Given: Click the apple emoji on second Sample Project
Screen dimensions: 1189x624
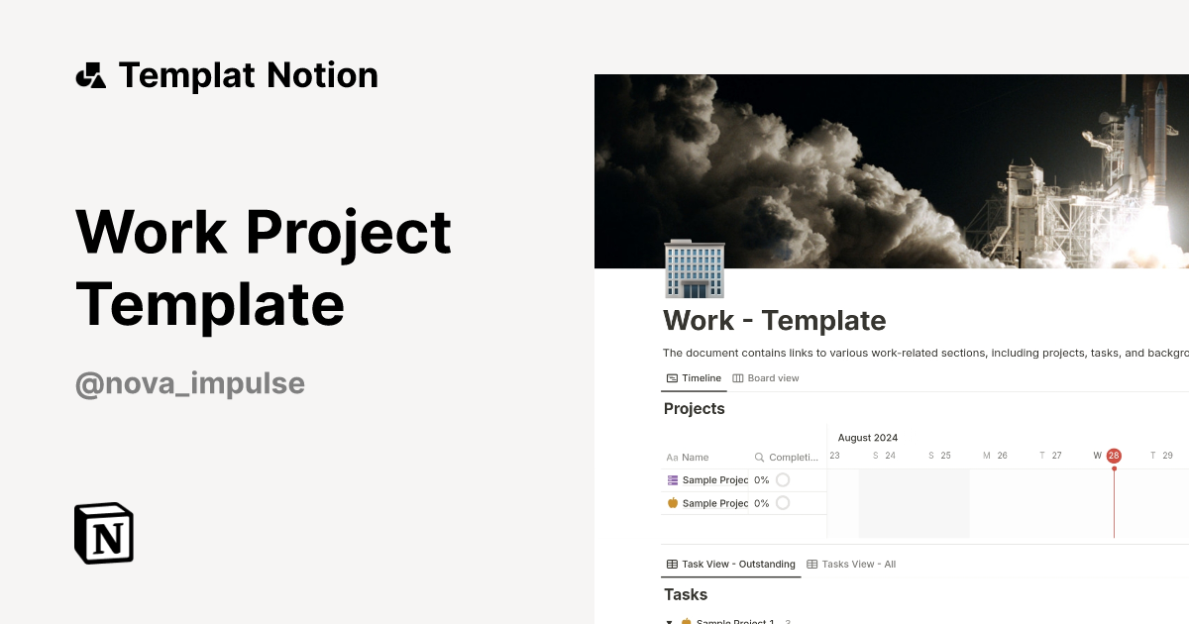Looking at the screenshot, I should [x=672, y=503].
